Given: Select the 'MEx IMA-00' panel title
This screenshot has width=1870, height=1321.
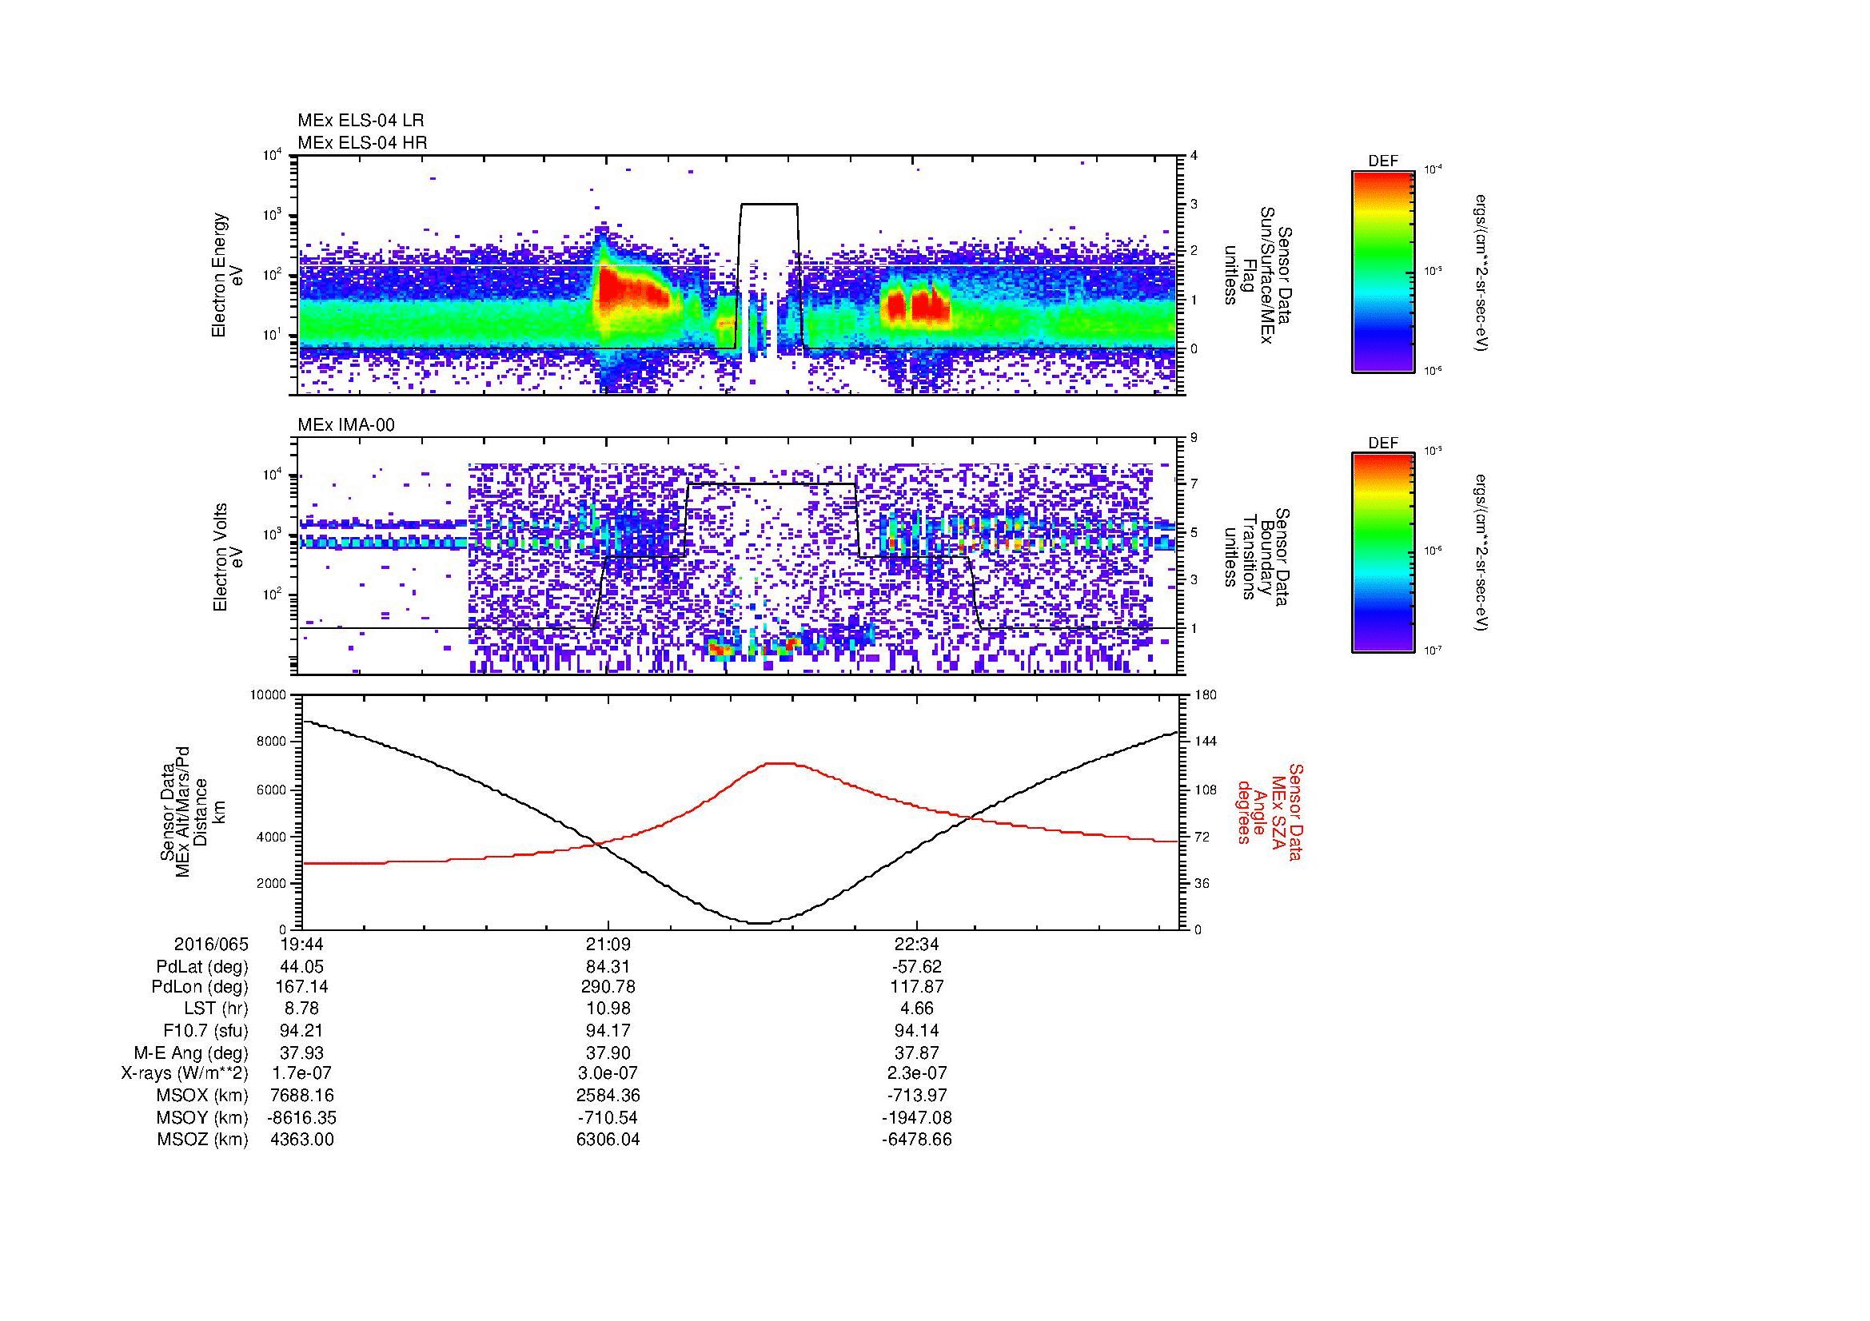Looking at the screenshot, I should coord(346,425).
